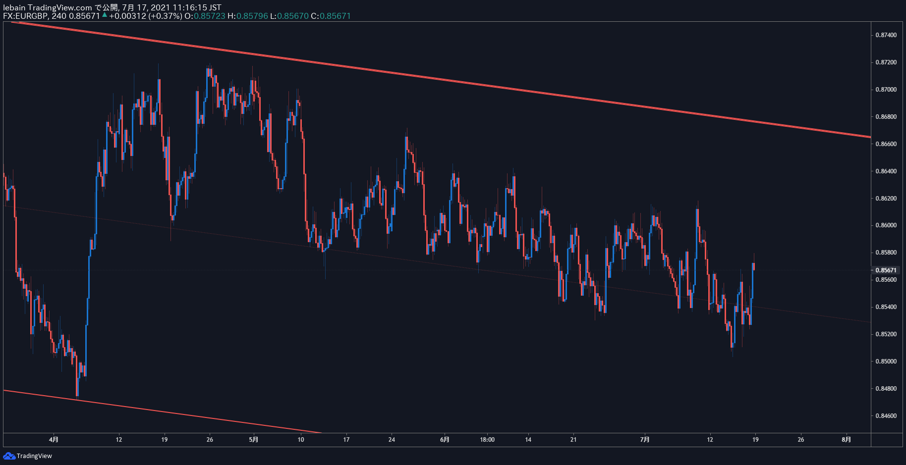Click the 0.86000 price axis label

click(886, 225)
